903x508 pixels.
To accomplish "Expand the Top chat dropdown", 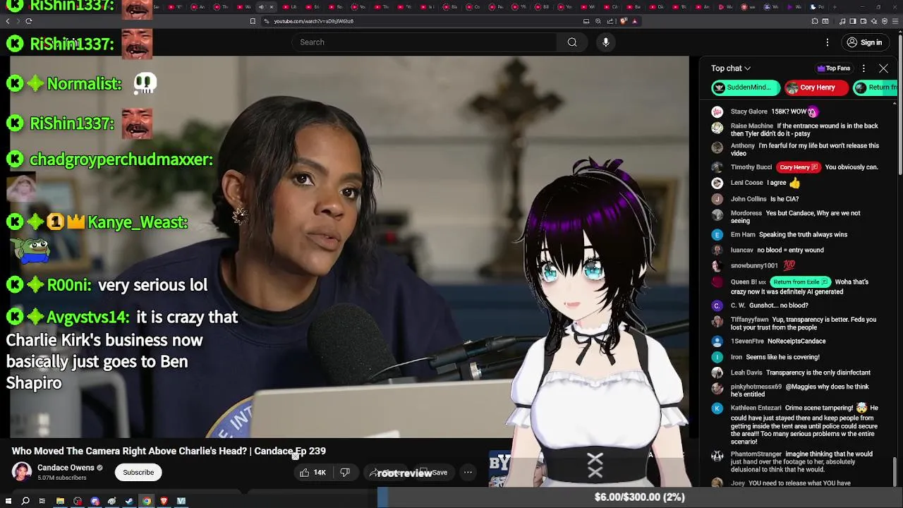I will click(731, 68).
